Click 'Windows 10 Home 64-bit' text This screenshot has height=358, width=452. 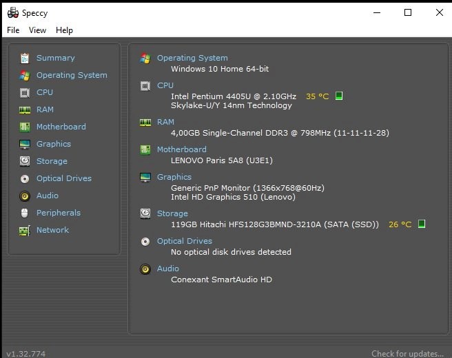pos(220,69)
